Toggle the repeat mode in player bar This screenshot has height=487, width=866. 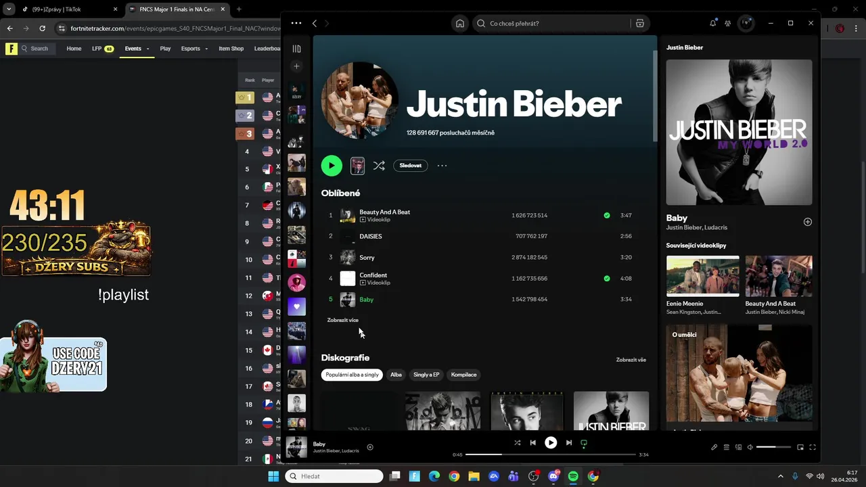584,444
